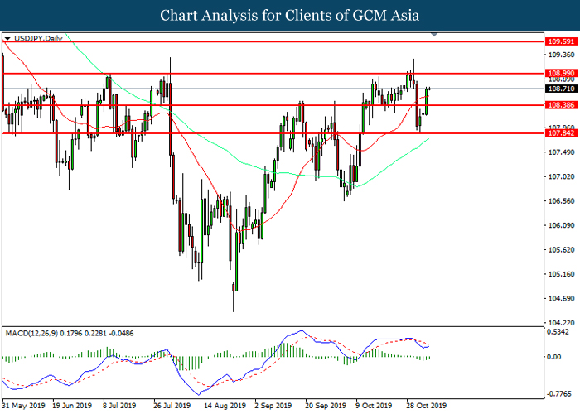Click the MACD -0.7765 scale value

(x=558, y=394)
